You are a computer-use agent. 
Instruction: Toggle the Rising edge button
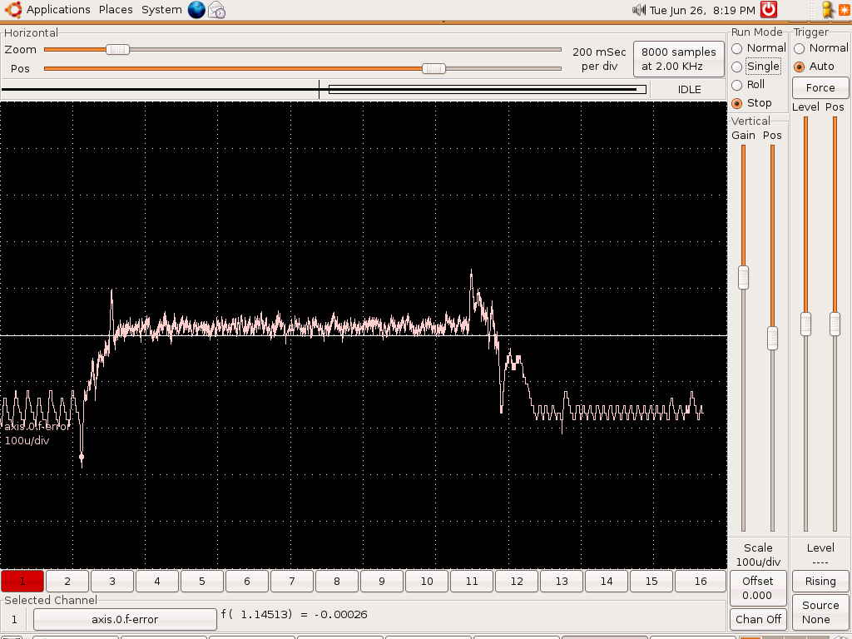pyautogui.click(x=820, y=581)
